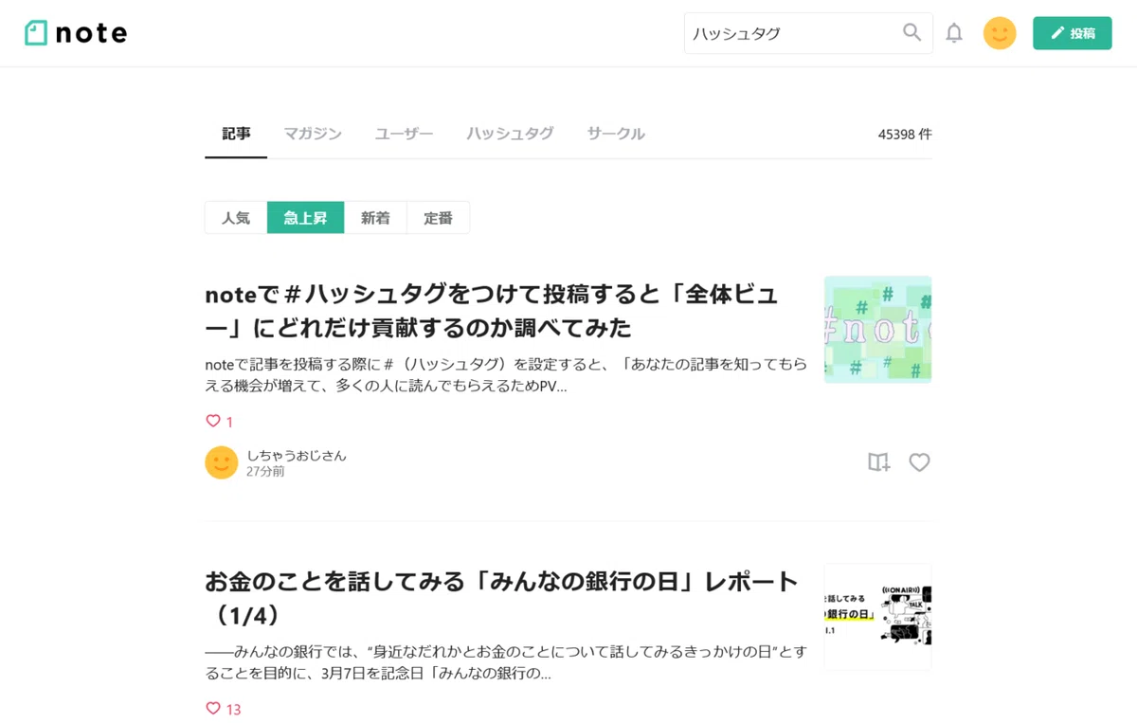Sort results by 新着
Viewport: 1137px width, 723px height.
pos(375,218)
